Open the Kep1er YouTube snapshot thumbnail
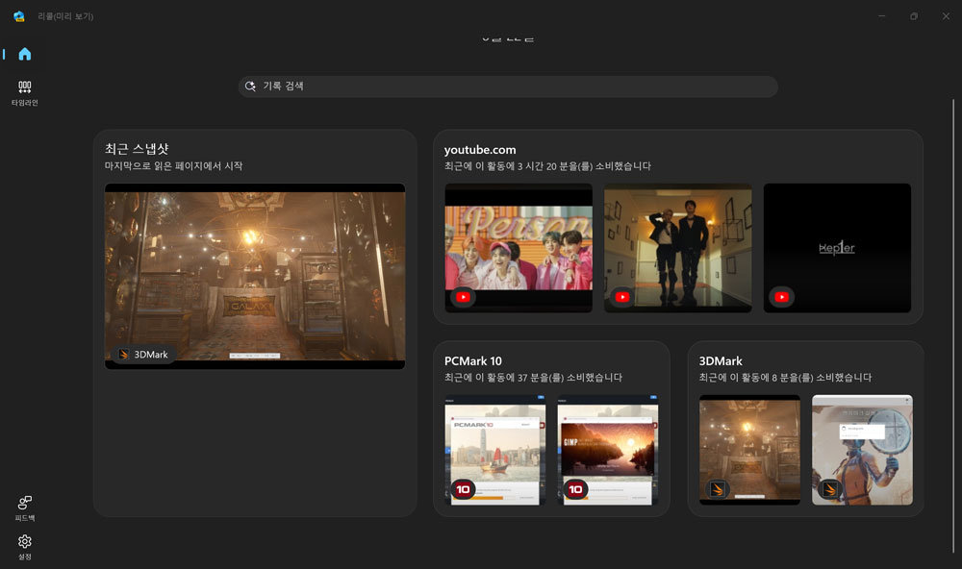 [837, 248]
